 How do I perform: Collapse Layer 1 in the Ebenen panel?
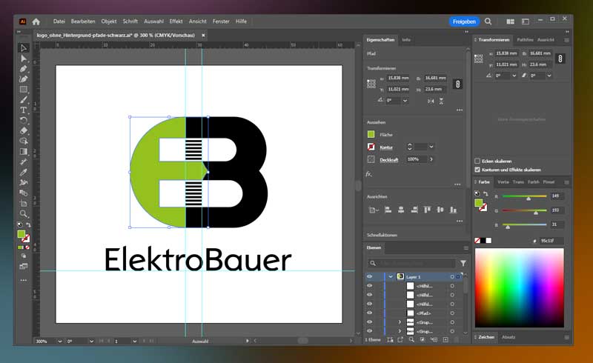391,276
